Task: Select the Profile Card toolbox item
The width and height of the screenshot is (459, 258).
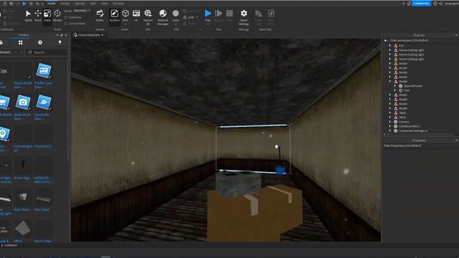Action: [43, 76]
